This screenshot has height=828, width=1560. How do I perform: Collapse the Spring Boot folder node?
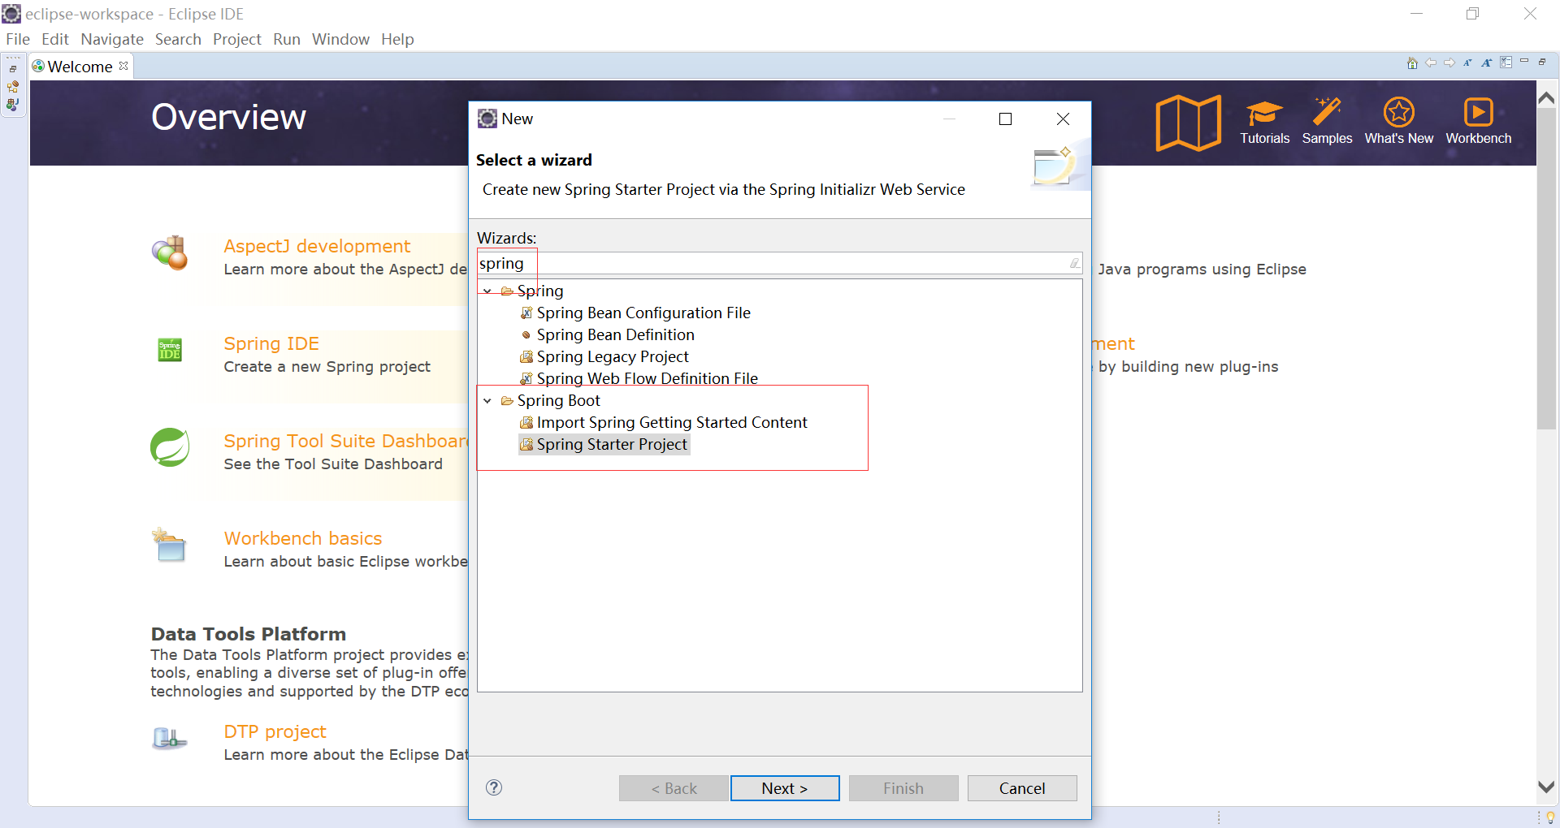[487, 400]
